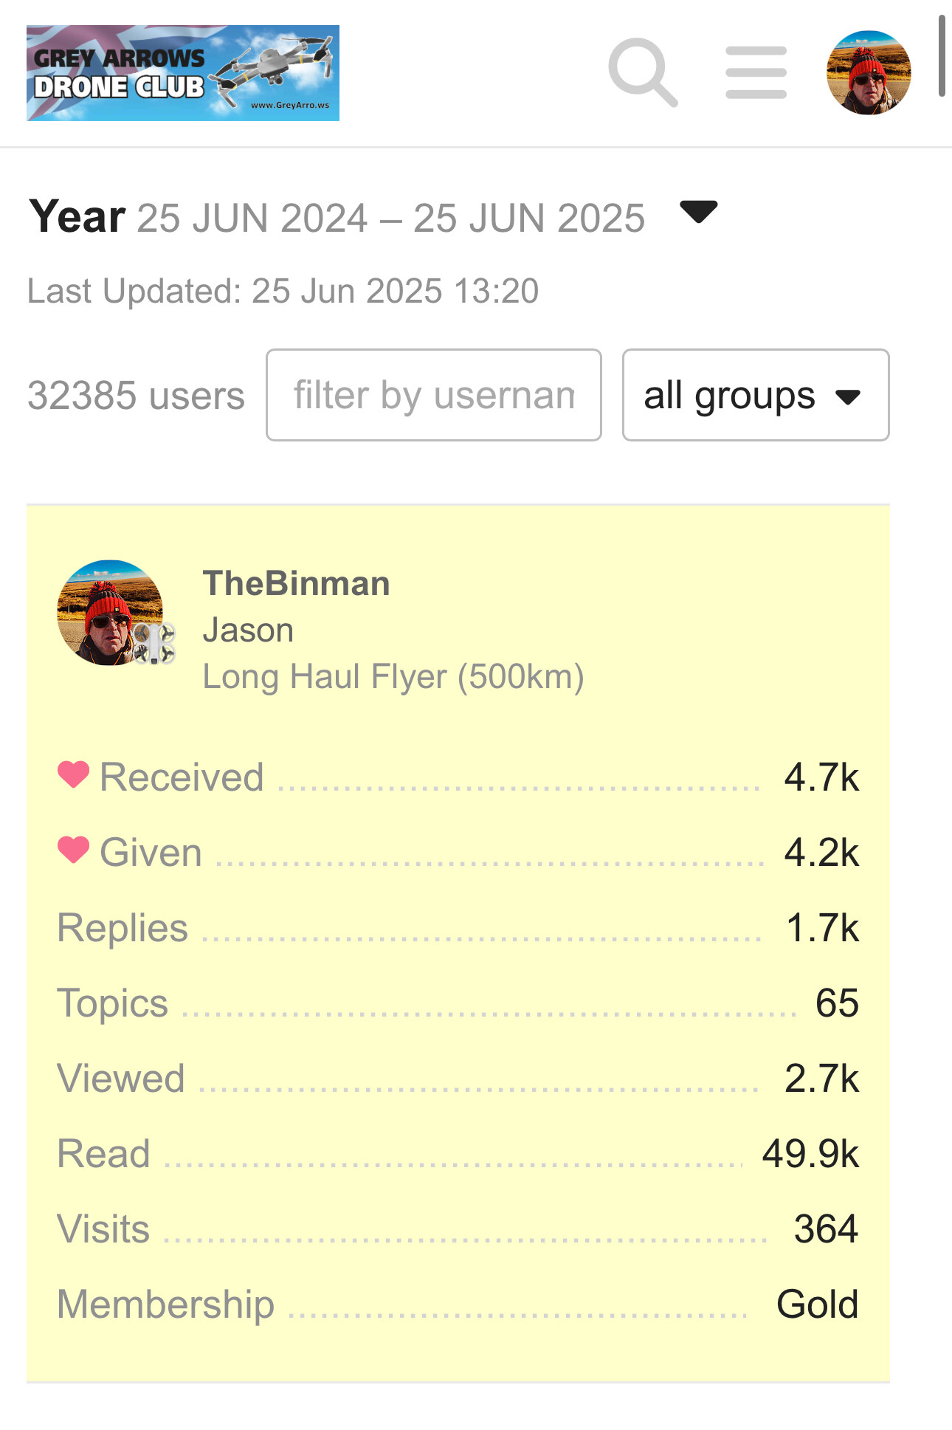Click the Read stat value 49.9k

(x=810, y=1154)
